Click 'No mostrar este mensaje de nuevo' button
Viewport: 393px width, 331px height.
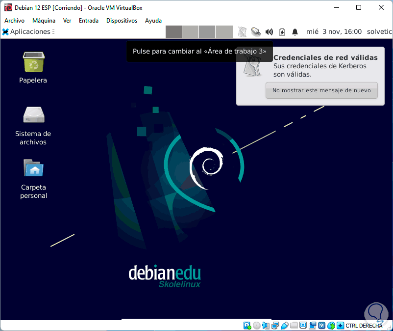point(321,90)
